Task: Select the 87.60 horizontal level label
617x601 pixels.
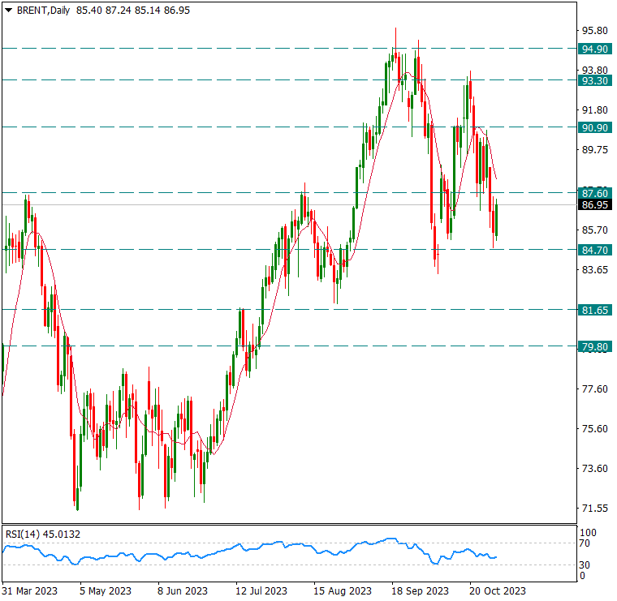Action: tap(595, 193)
